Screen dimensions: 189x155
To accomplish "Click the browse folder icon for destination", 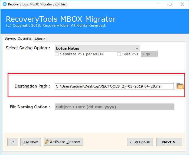I will click(x=180, y=86).
